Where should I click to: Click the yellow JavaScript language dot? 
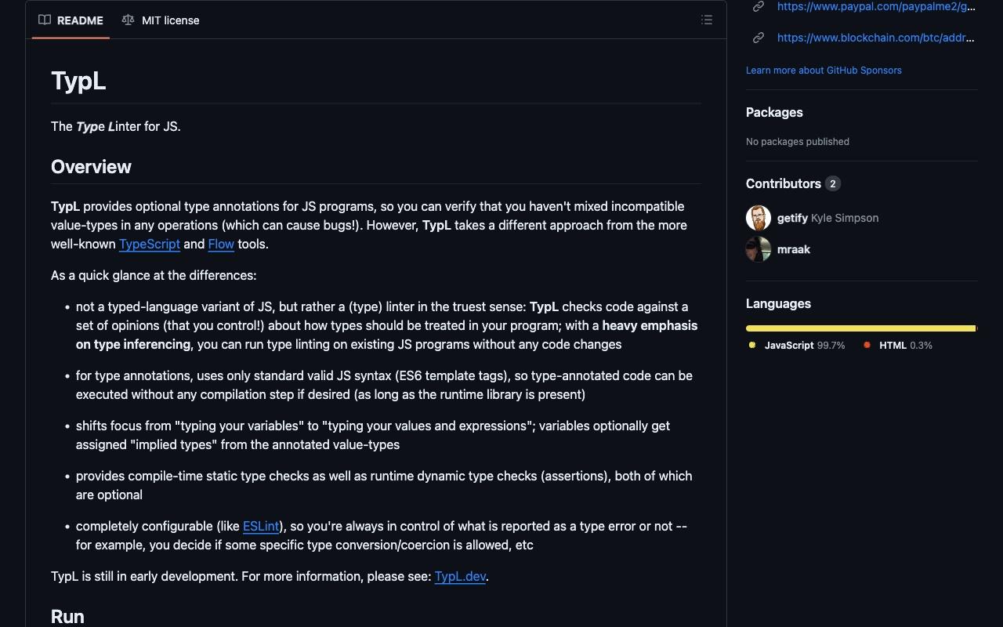coord(752,345)
